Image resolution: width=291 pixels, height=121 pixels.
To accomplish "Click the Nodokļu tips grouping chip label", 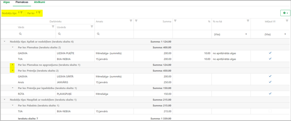I will [x=9, y=13].
